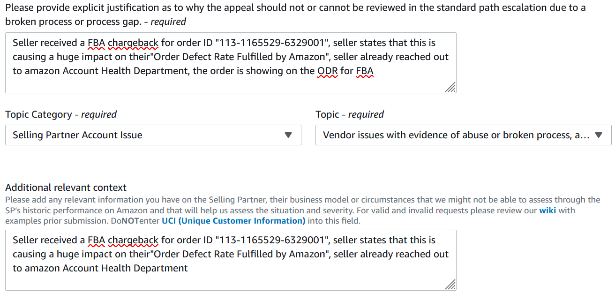Screen dimensions: 615x293
Task: Click 'chargeback' in the justification text box
Action: pos(133,43)
